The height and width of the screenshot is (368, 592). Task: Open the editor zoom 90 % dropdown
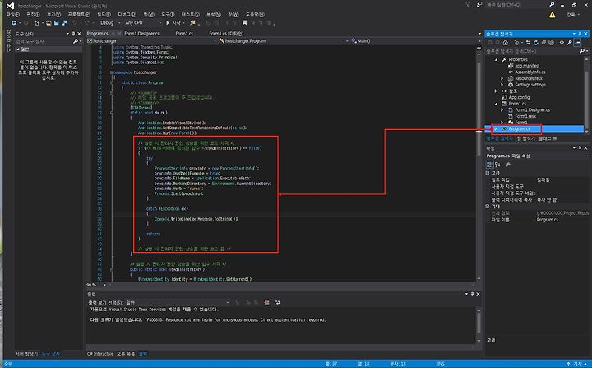click(96, 285)
